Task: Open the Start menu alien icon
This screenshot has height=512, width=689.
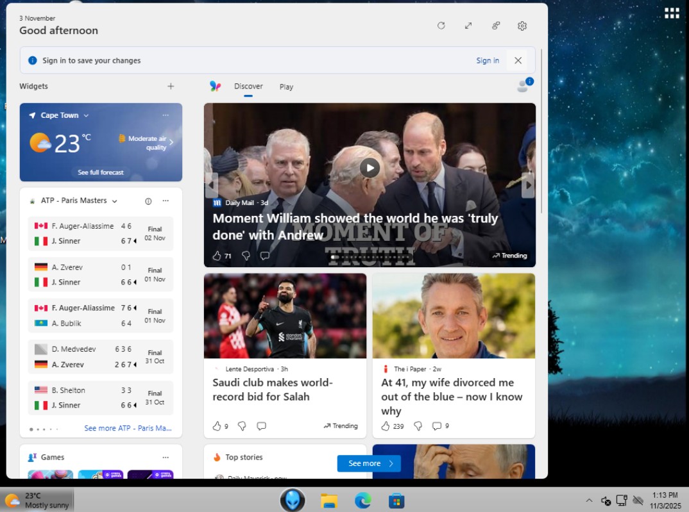Action: click(292, 500)
